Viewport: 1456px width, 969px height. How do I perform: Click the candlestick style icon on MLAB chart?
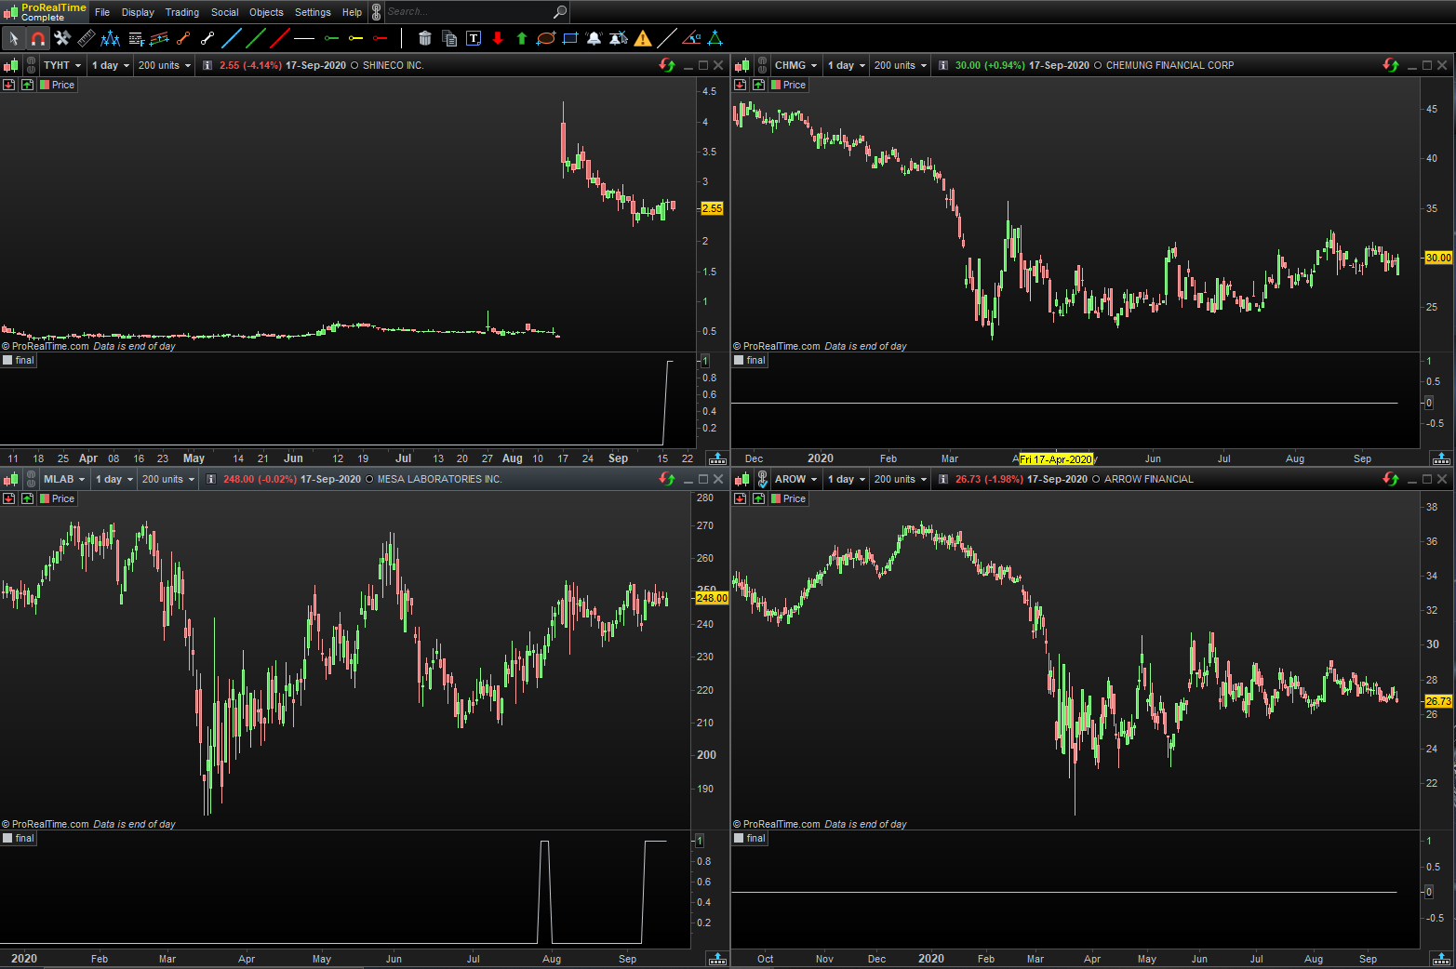coord(11,479)
